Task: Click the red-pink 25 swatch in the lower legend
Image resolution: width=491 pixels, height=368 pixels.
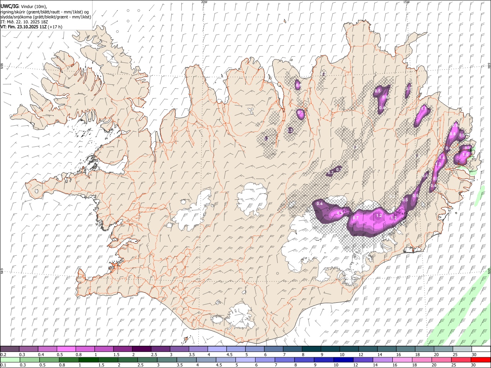Action: click(x=461, y=360)
